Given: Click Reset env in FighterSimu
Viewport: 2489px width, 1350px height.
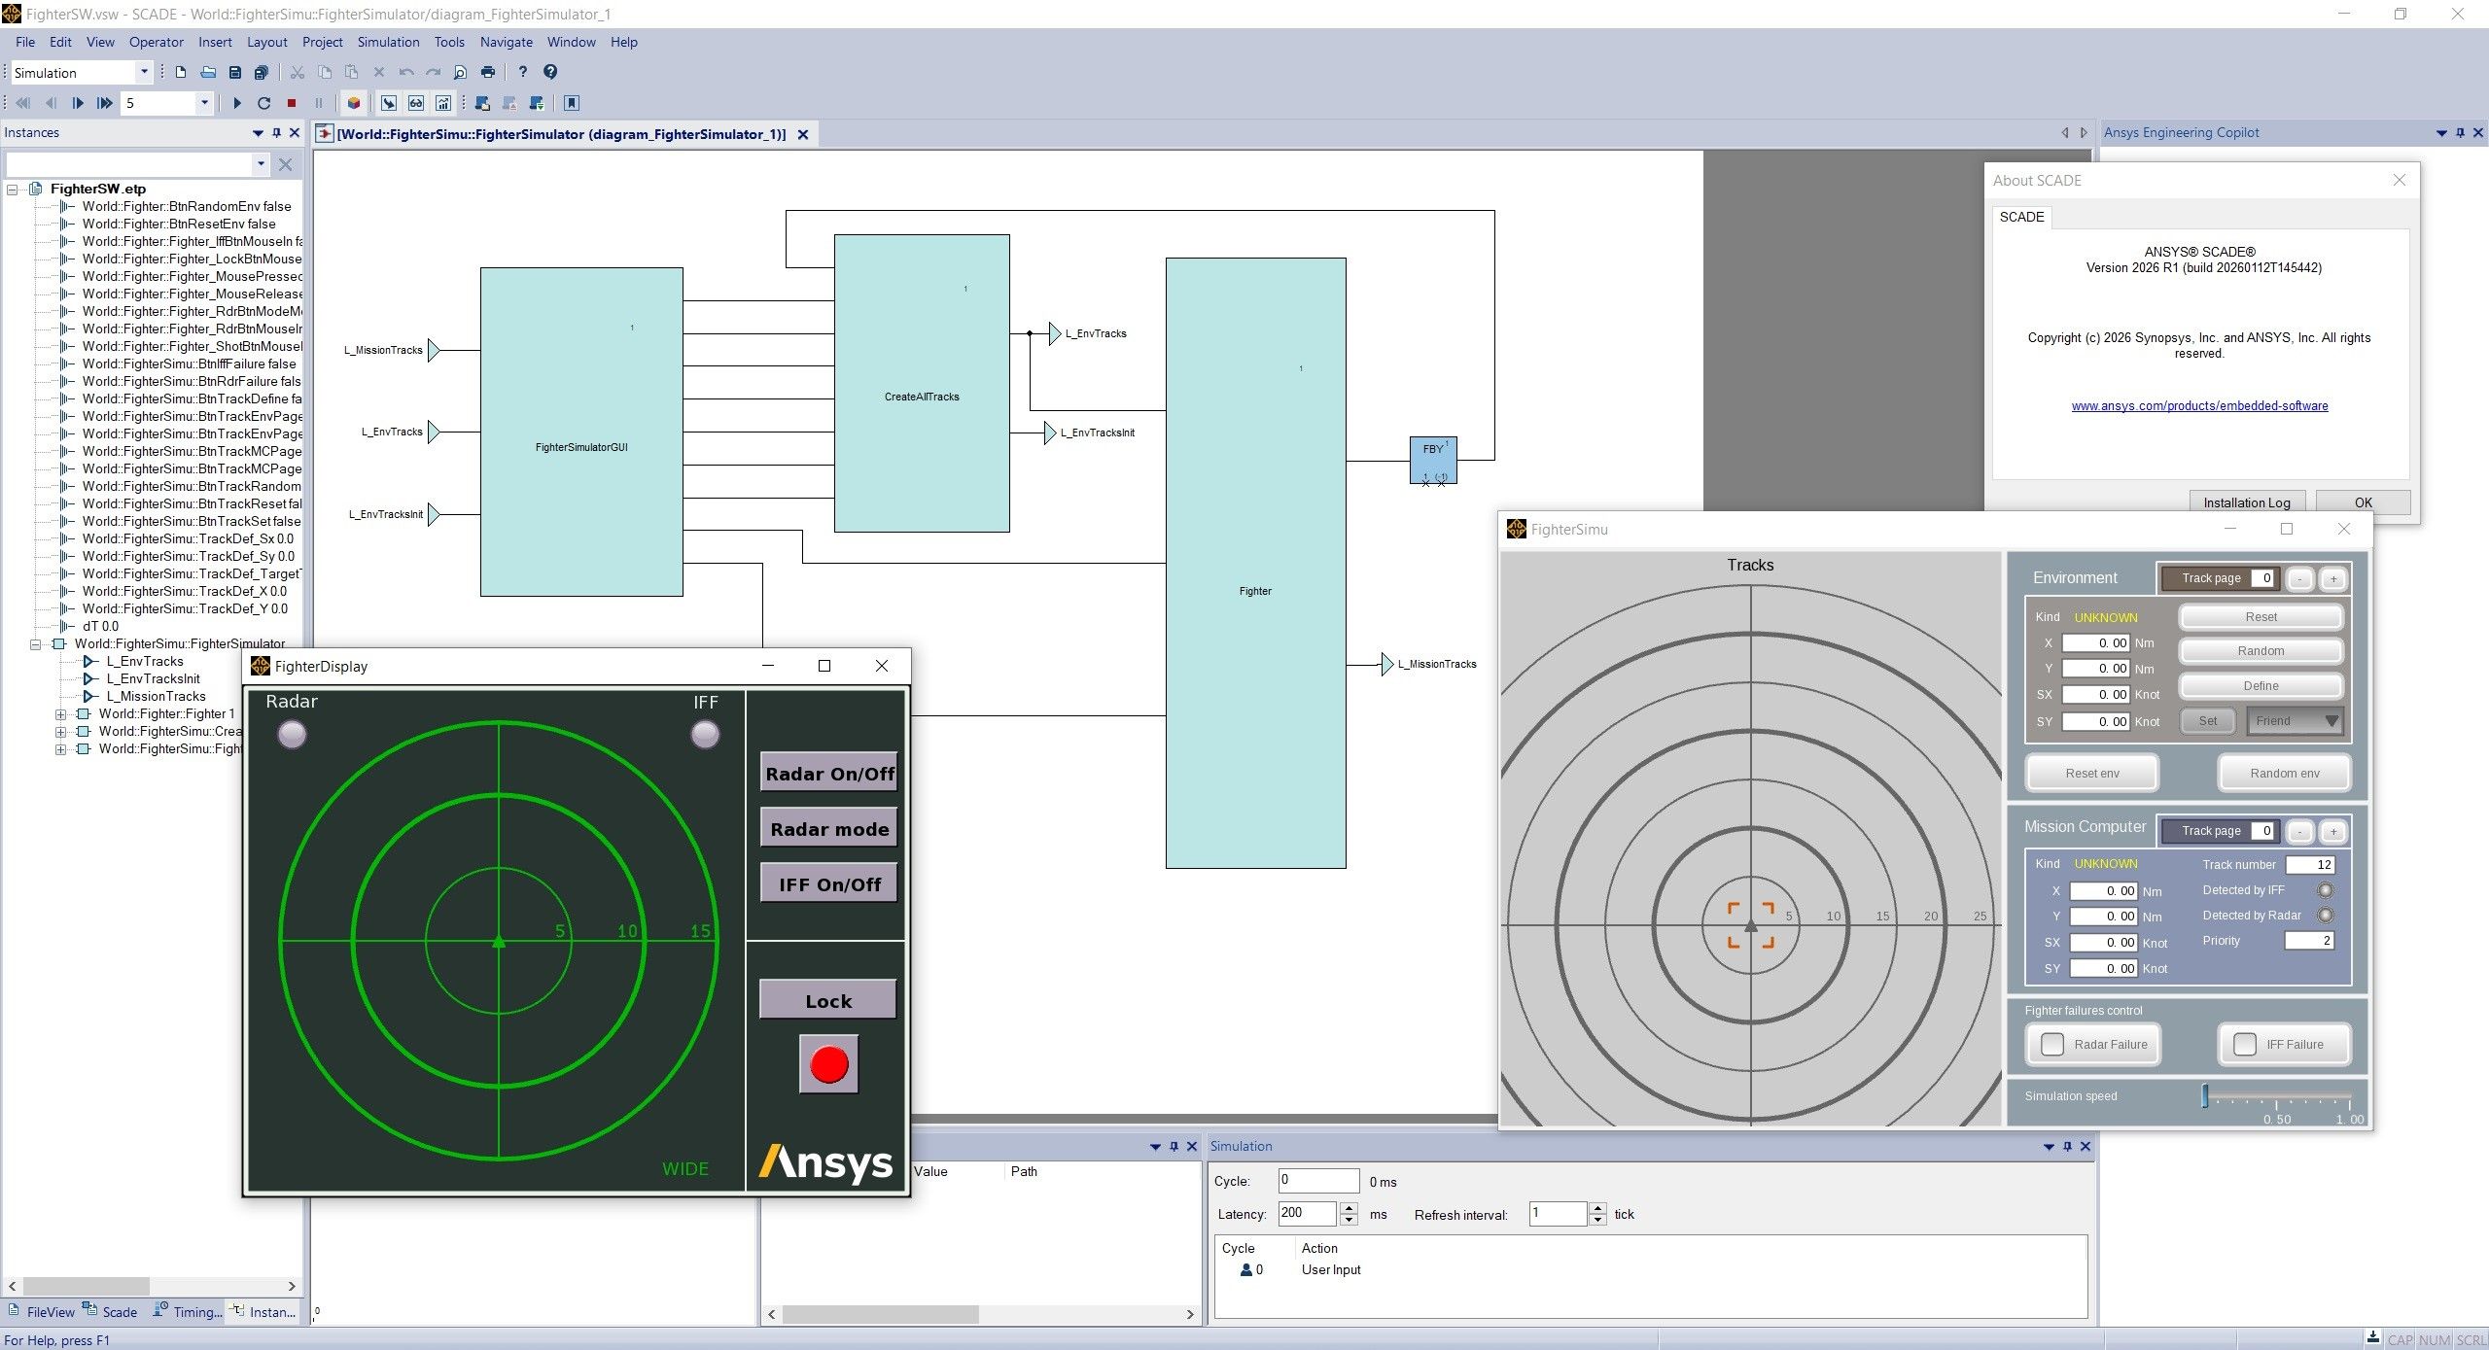Looking at the screenshot, I should click(x=2092, y=774).
